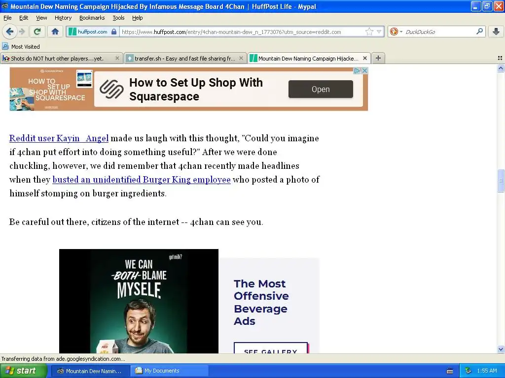Close the Squarespace ad with X icon
The height and width of the screenshot is (378, 505).
tap(364, 70)
